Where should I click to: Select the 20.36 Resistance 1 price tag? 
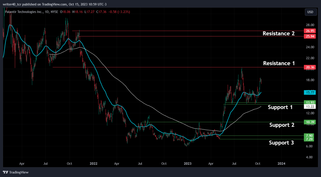point(310,67)
